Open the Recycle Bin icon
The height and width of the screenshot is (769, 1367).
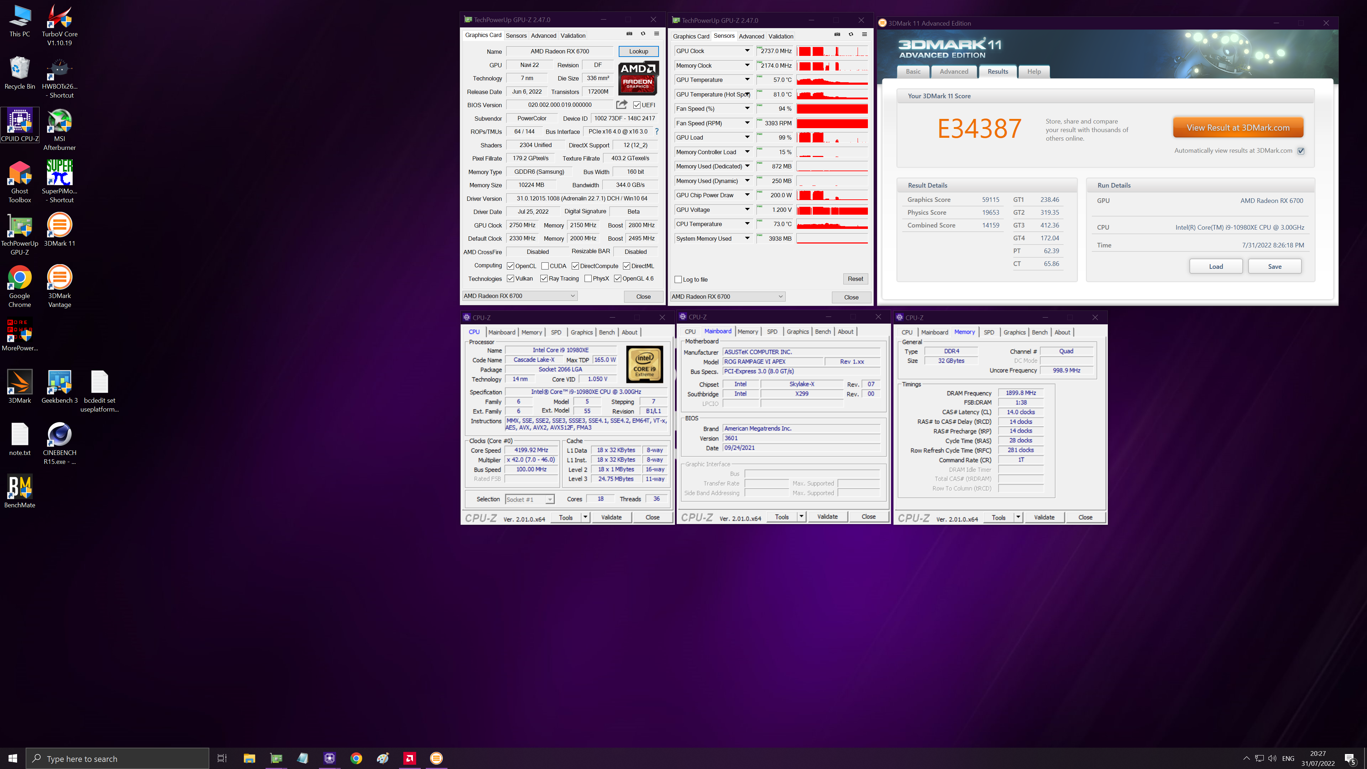20,73
